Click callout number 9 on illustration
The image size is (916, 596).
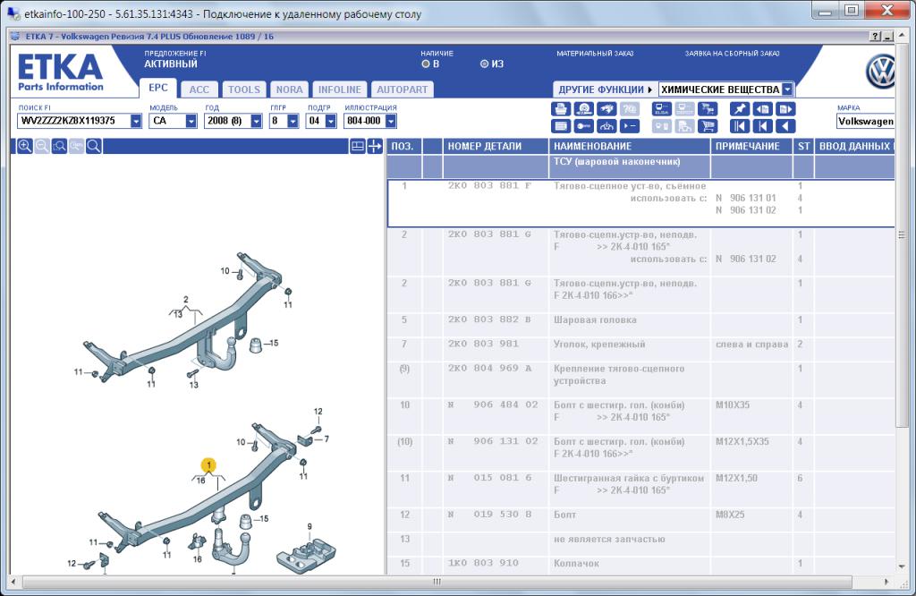pos(310,526)
